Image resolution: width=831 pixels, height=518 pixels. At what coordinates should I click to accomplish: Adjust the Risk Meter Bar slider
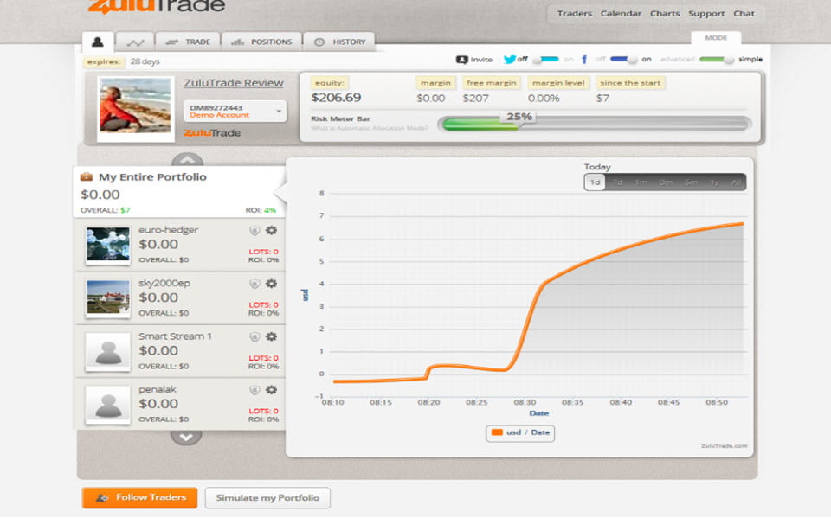pyautogui.click(x=594, y=125)
